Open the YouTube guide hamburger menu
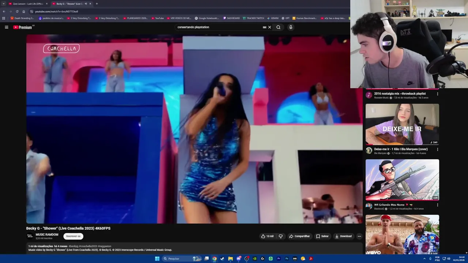 pos(6,27)
